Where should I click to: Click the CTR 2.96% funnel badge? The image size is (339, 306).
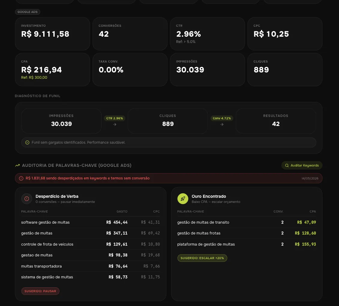pos(115,118)
